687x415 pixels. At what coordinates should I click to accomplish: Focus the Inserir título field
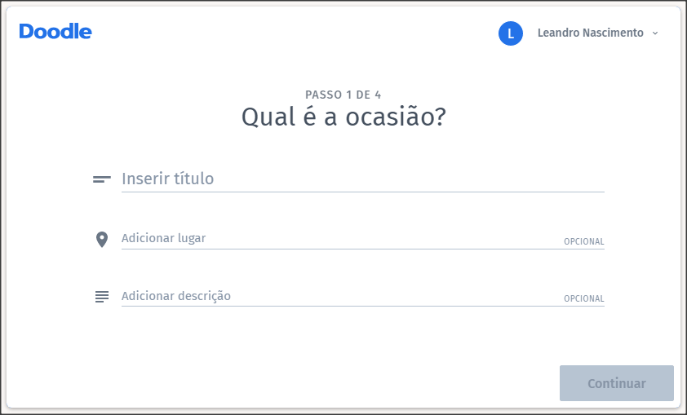[x=363, y=179]
